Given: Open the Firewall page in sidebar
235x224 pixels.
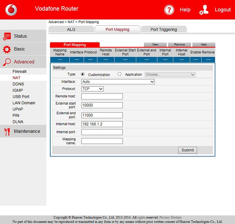Looking at the screenshot, I should point(19,72).
